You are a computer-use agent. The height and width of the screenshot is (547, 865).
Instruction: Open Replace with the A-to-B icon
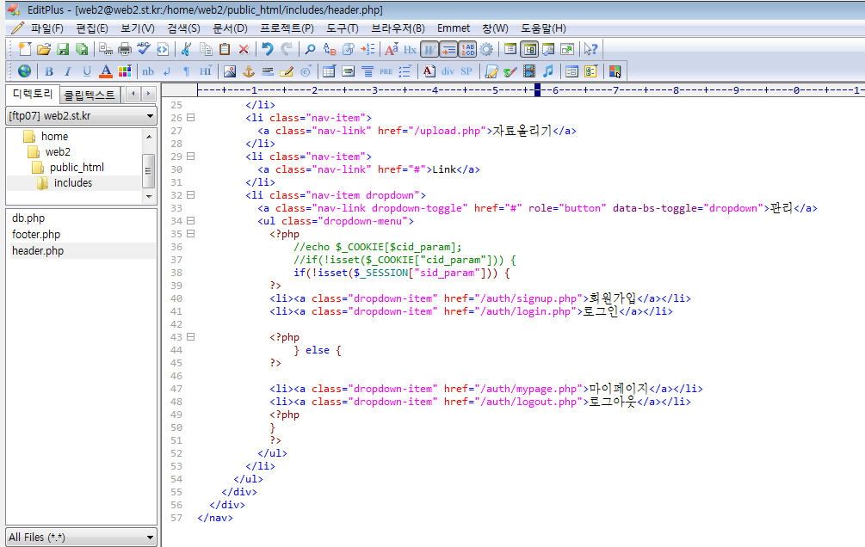point(330,49)
